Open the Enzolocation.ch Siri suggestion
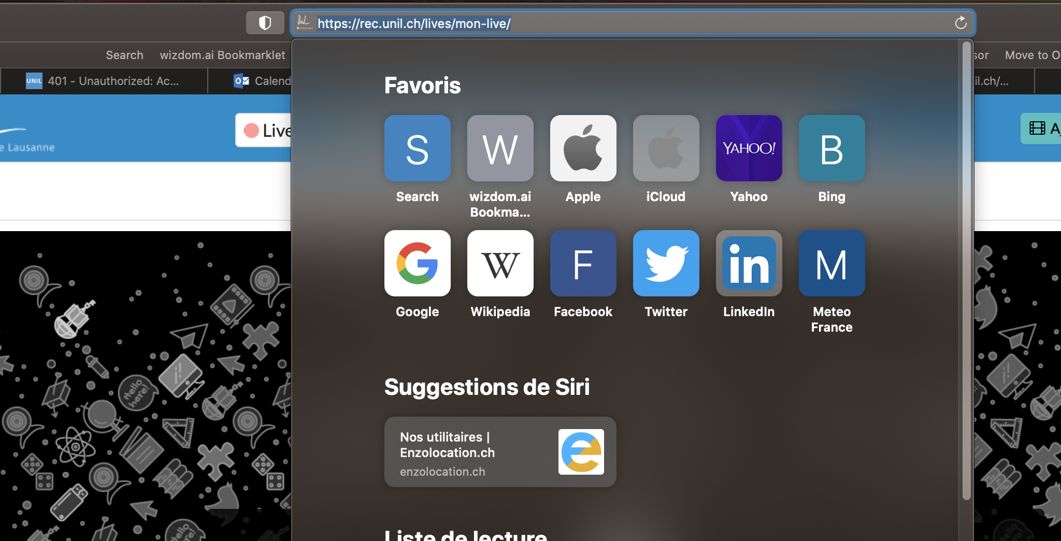 click(x=500, y=452)
